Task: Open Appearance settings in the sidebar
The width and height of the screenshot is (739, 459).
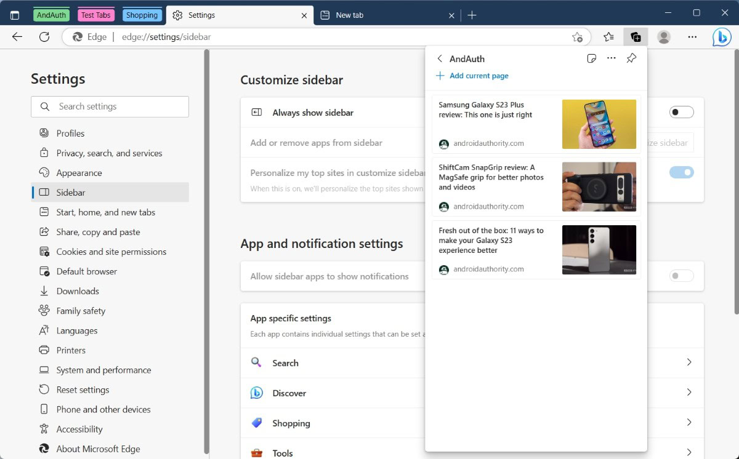Action: [79, 173]
